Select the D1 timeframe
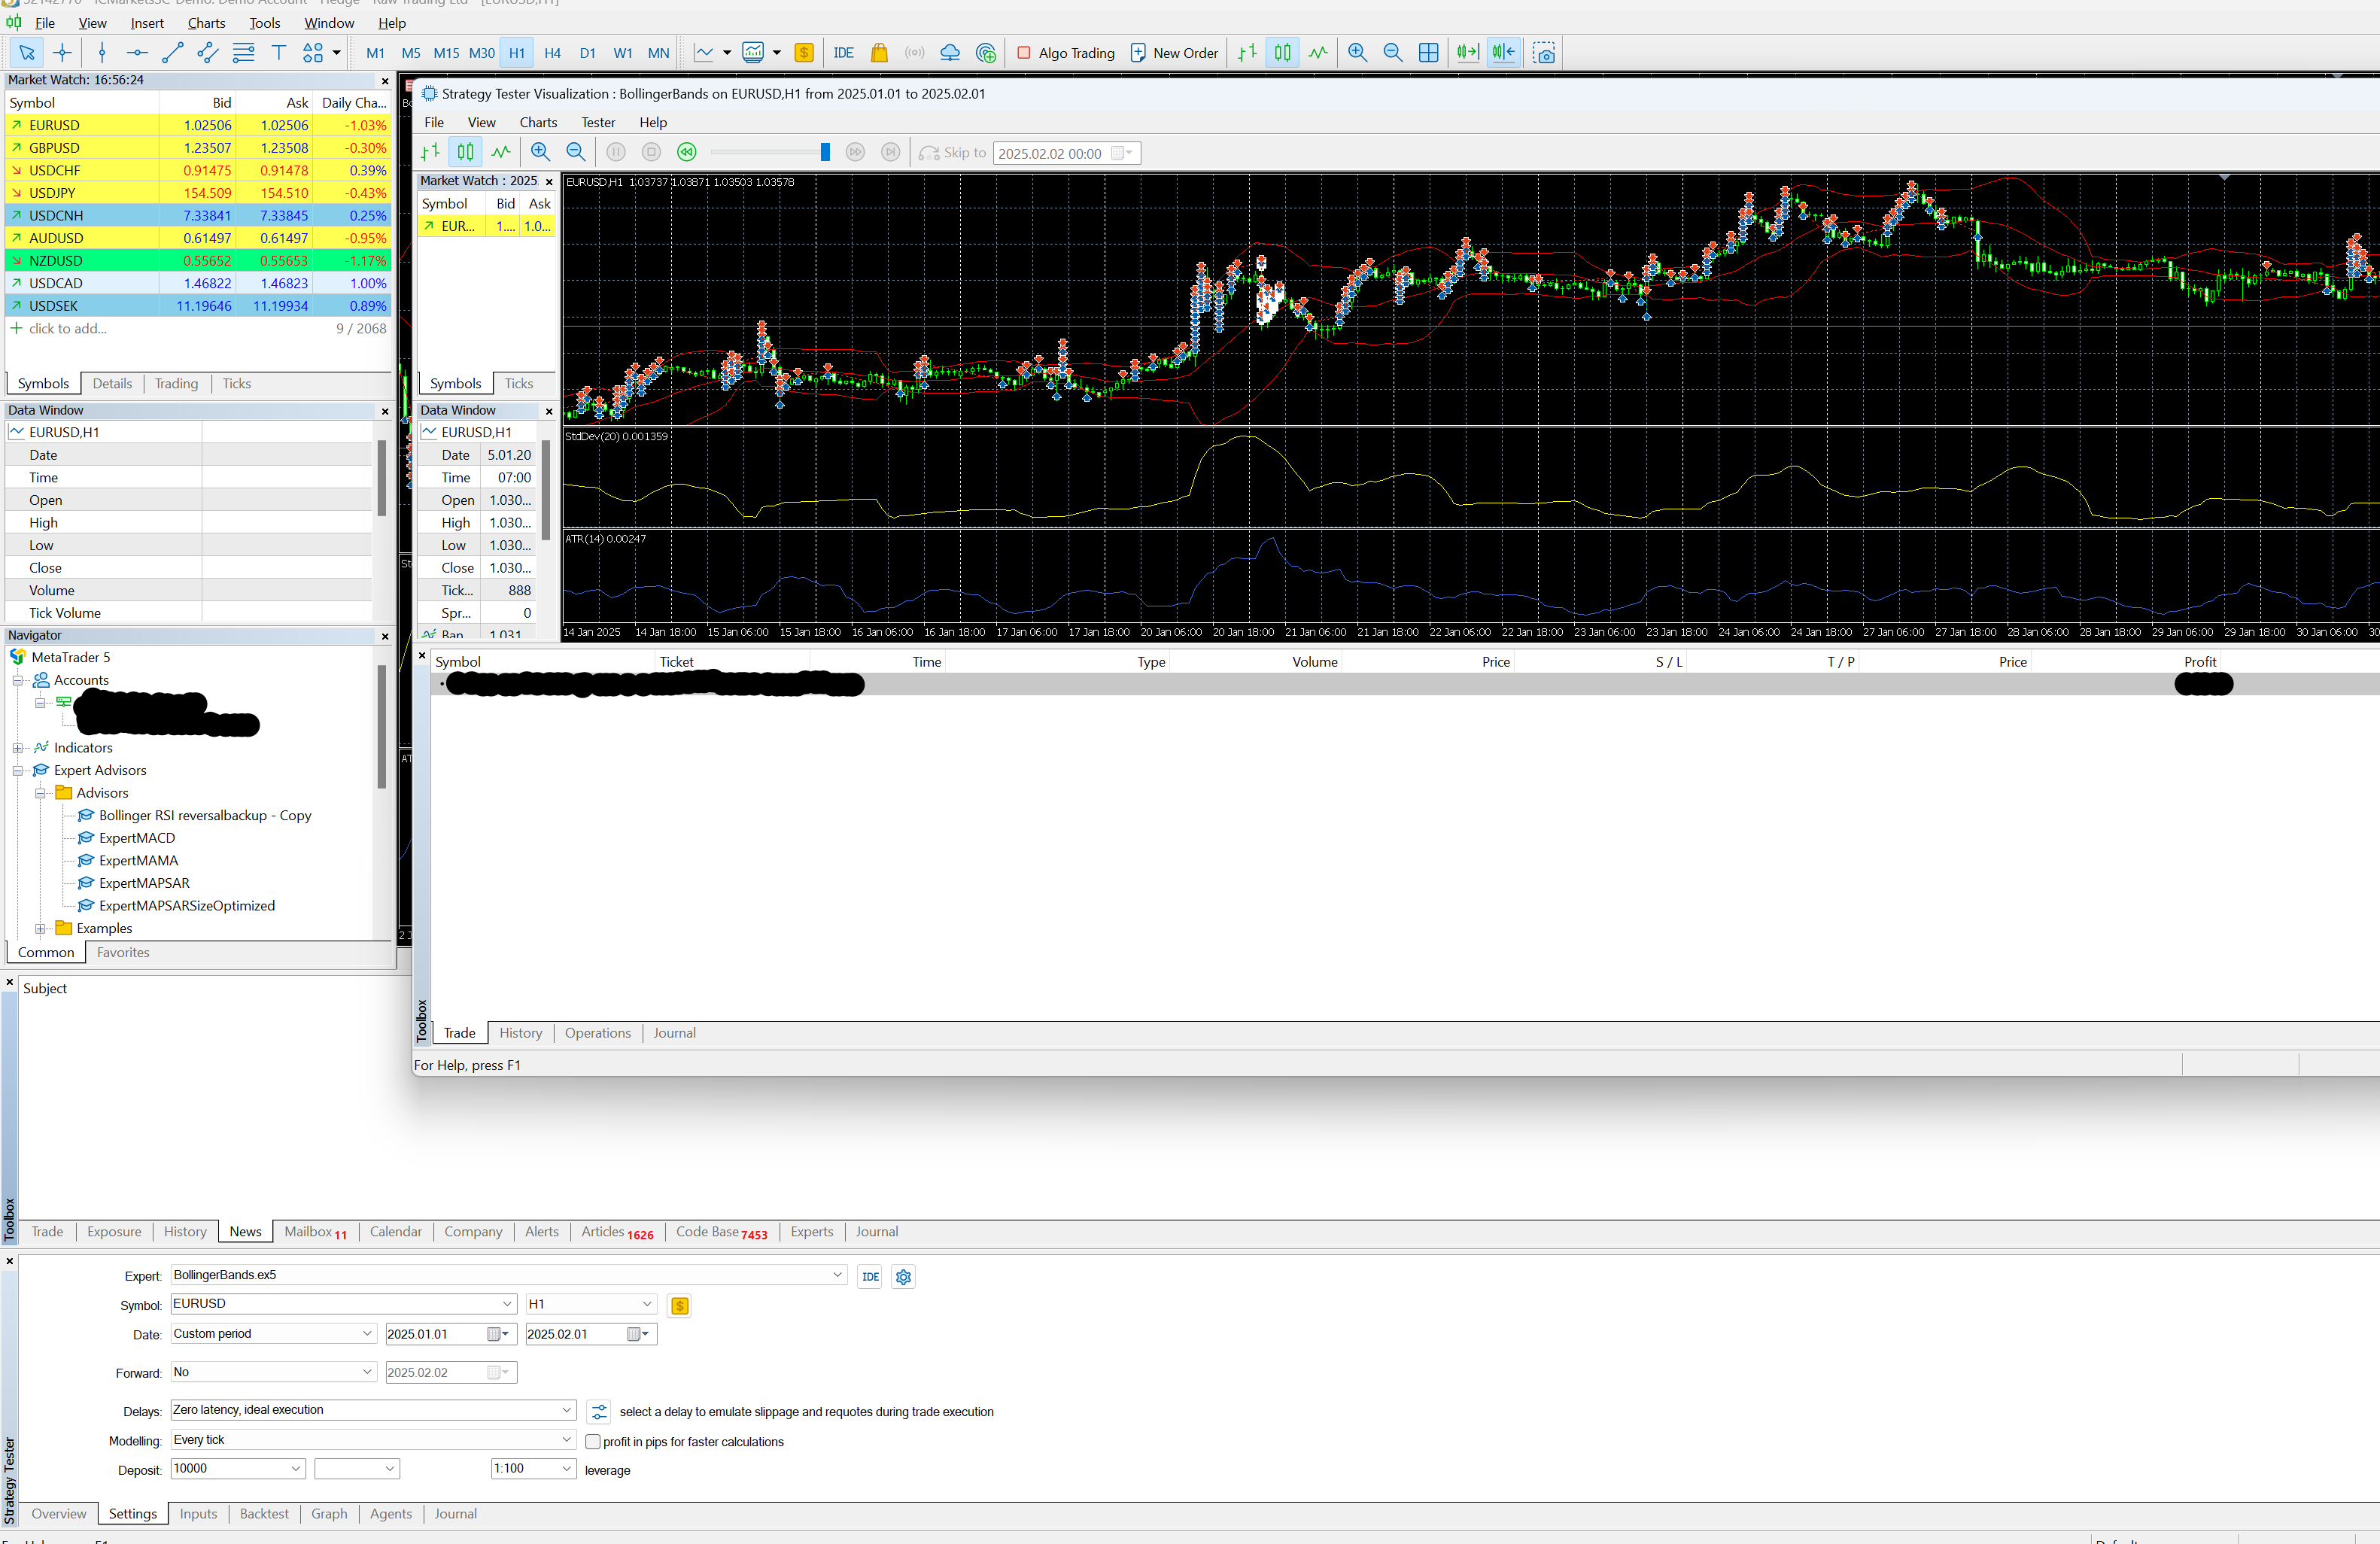Image resolution: width=2380 pixels, height=1544 pixels. click(587, 53)
